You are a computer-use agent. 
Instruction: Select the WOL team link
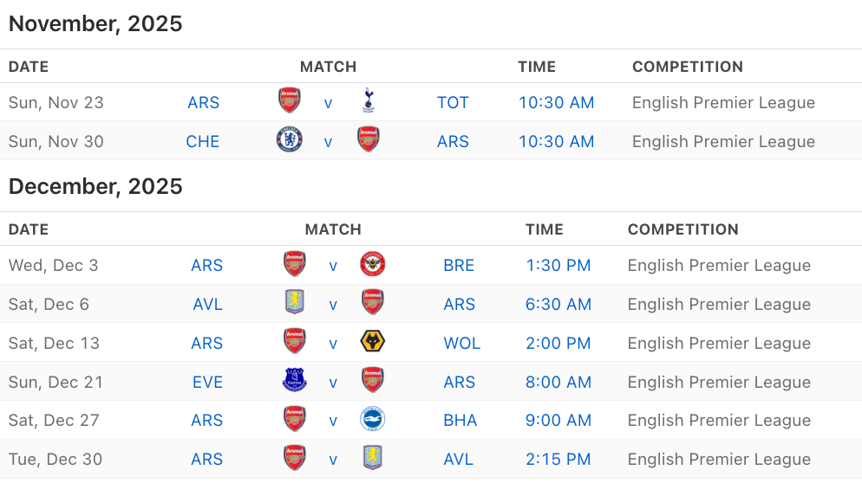461,344
